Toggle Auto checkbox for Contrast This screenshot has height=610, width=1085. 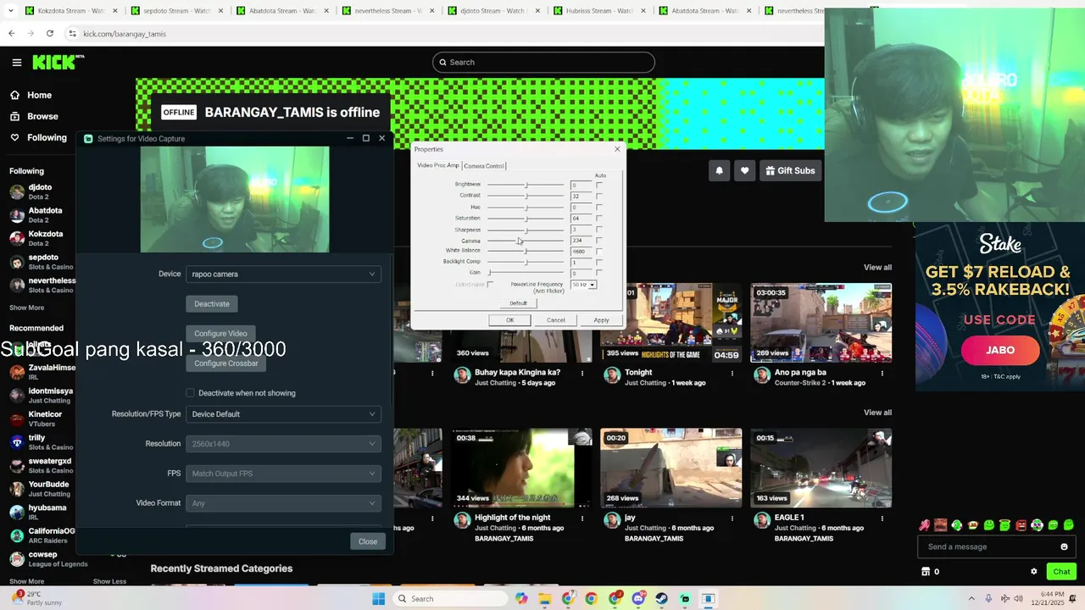pyautogui.click(x=599, y=196)
